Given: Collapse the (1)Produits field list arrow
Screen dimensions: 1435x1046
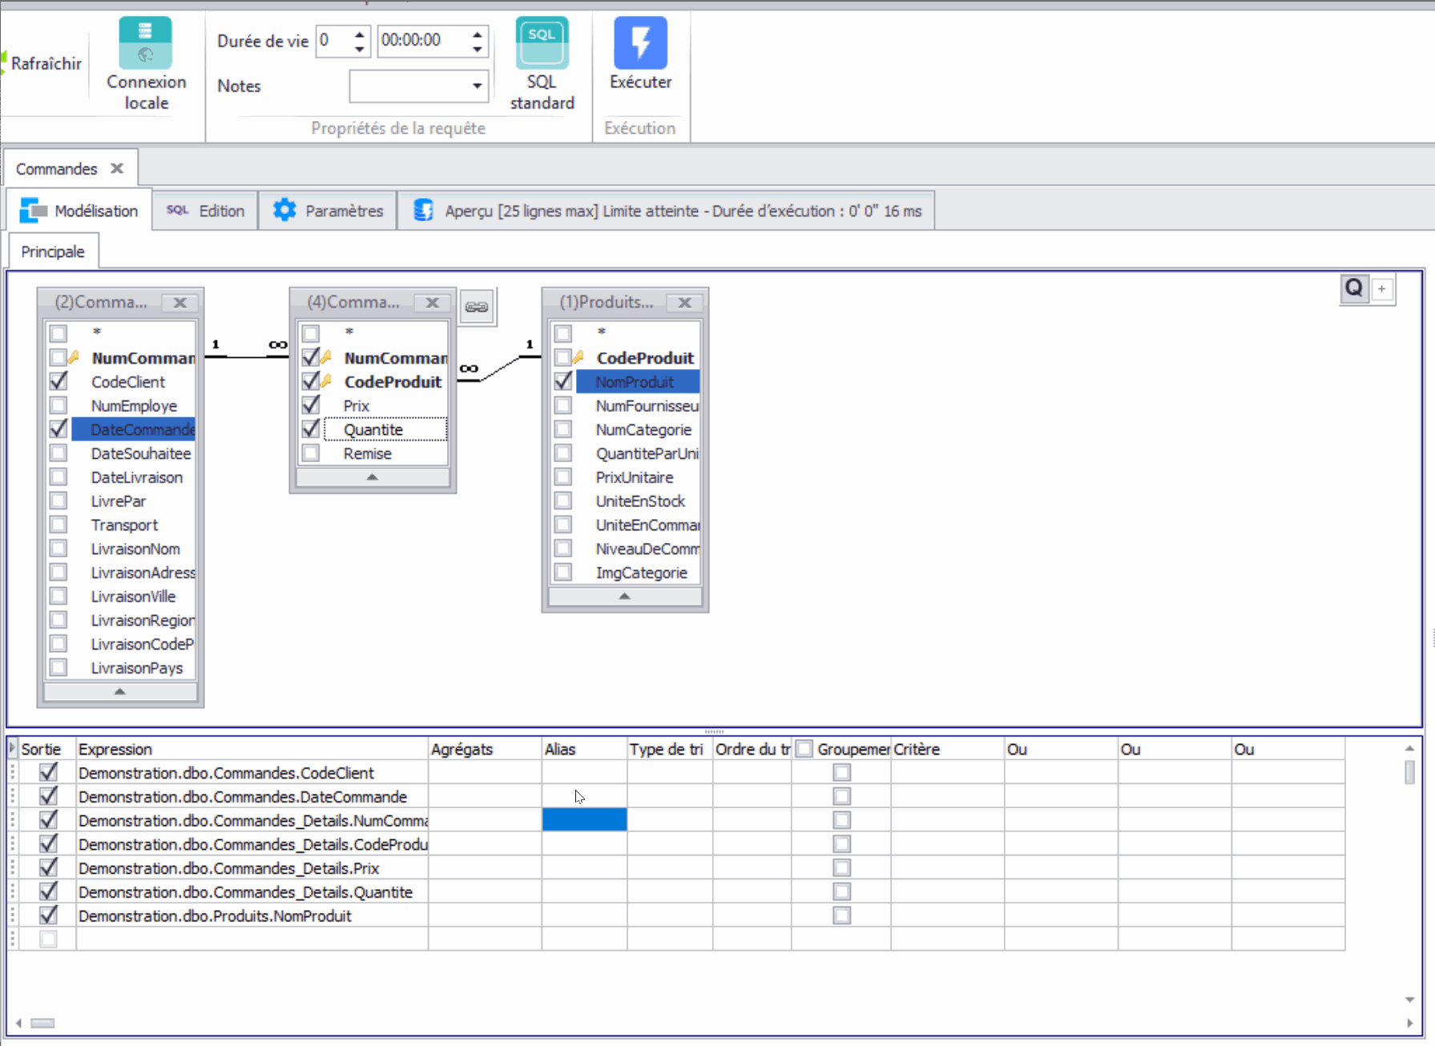Looking at the screenshot, I should tap(625, 596).
